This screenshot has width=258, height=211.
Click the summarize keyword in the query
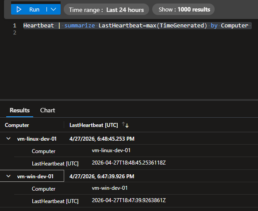[x=80, y=26]
